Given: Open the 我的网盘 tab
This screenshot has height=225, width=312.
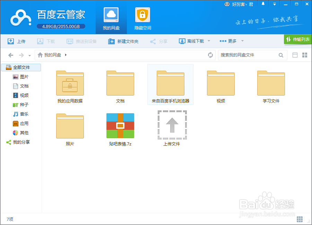Looking at the screenshot, I should 111,19.
